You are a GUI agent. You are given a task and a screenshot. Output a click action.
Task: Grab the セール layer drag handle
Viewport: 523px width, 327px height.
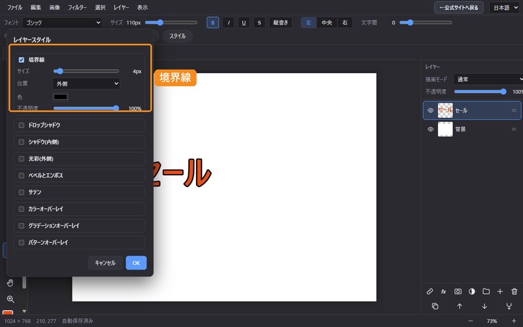[514, 111]
